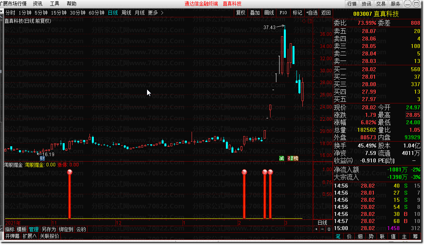Screen dimensions: 425x245
Task: Open the 帮助 menu
Action: (72, 4)
